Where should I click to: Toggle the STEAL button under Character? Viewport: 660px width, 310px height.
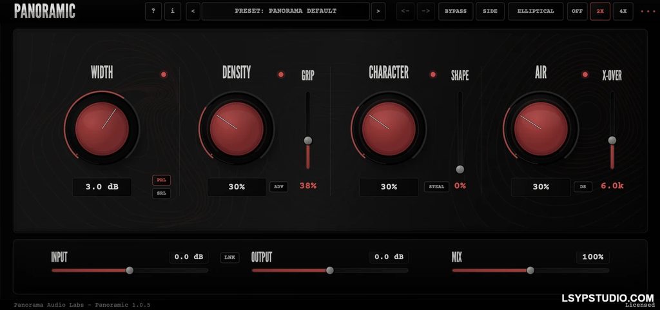click(436, 187)
